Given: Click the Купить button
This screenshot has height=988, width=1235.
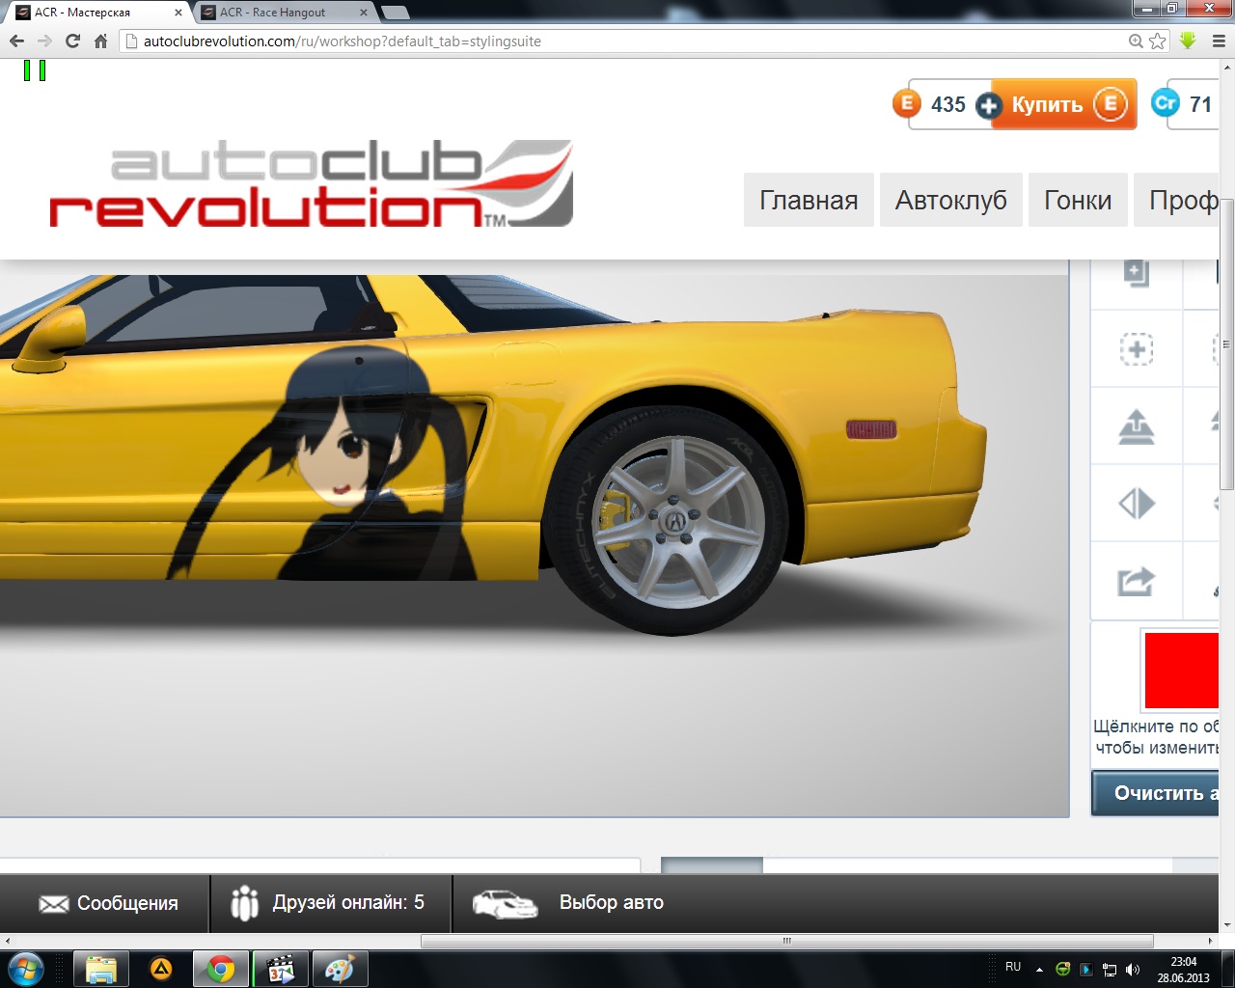Looking at the screenshot, I should (x=1063, y=104).
